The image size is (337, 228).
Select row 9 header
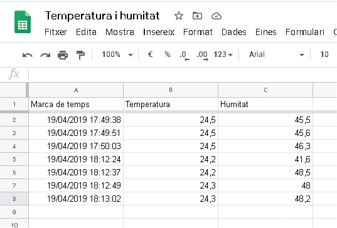(14, 212)
